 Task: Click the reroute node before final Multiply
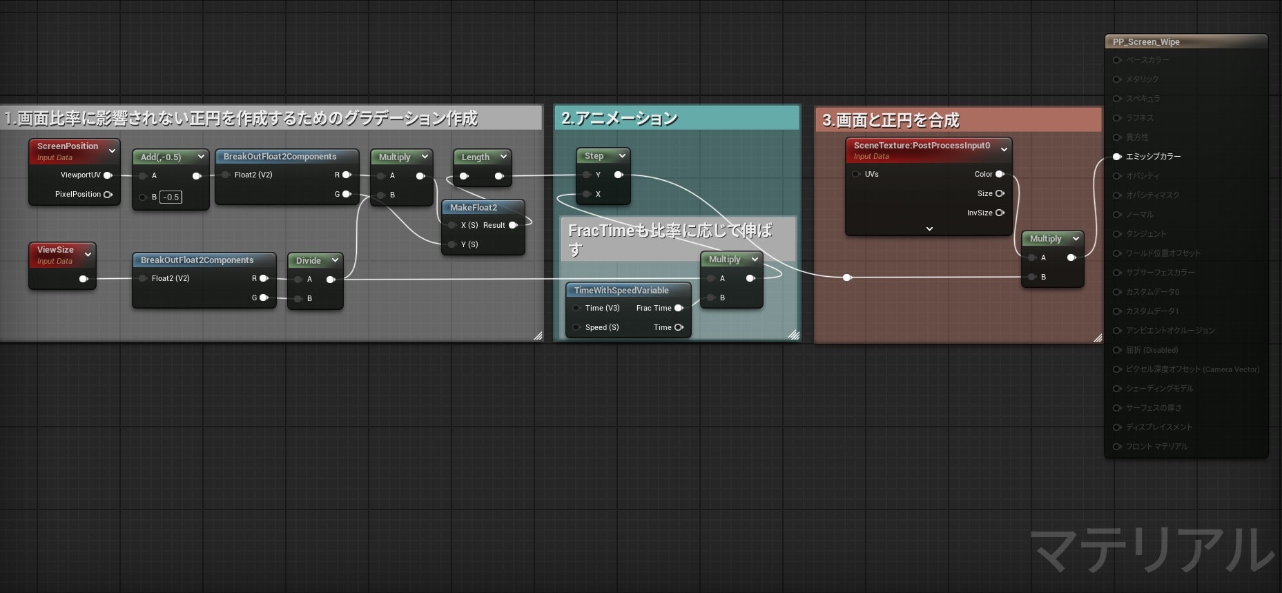pyautogui.click(x=847, y=278)
